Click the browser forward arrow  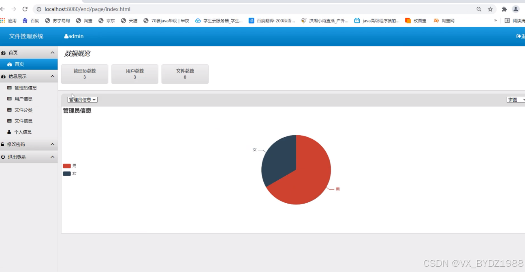14,9
